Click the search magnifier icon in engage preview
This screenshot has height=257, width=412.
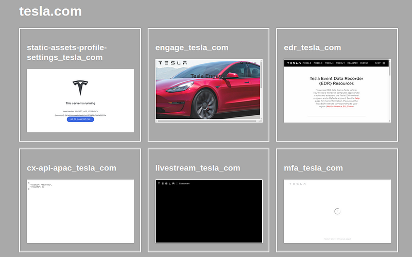(242, 63)
